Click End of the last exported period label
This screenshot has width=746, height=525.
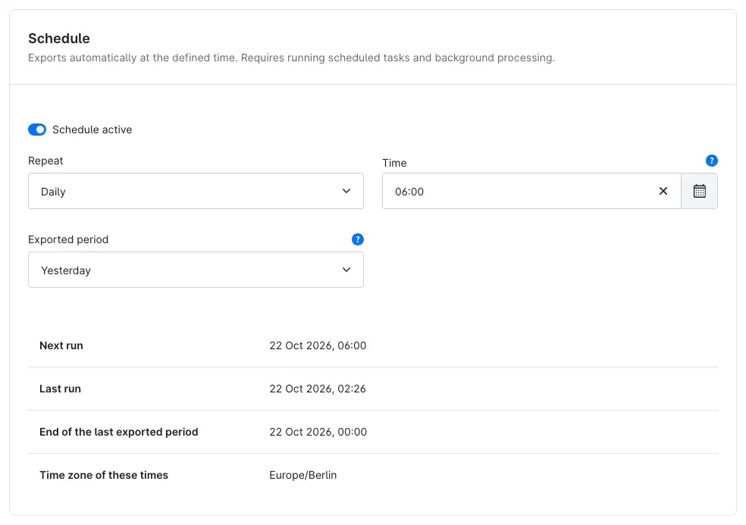click(x=119, y=433)
